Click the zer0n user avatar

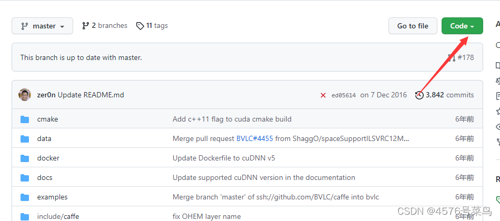25,95
